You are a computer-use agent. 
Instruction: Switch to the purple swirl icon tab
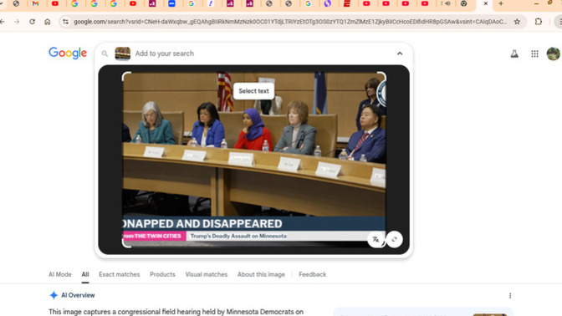(x=327, y=3)
